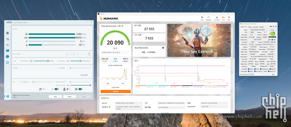The height and width of the screenshot is (127, 291).
Task: Click the 3DMark logo
Action: (x=109, y=18)
